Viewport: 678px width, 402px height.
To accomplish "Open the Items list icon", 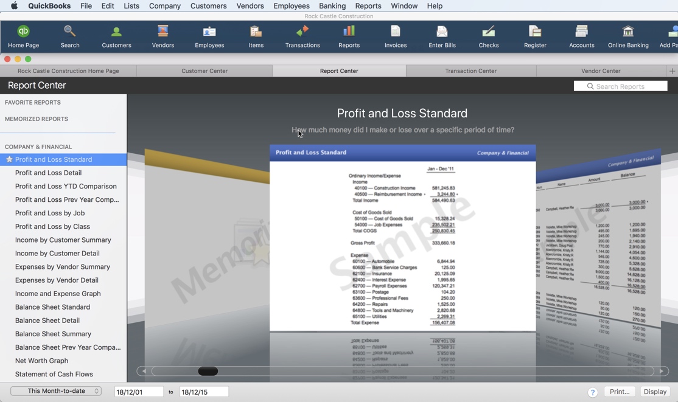I will click(256, 35).
